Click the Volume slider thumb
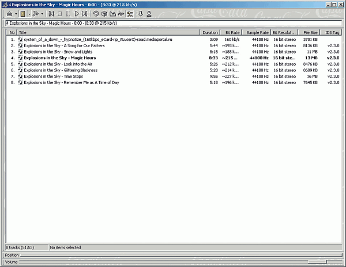Viewport: 346px width, 267px height. click(x=317, y=262)
